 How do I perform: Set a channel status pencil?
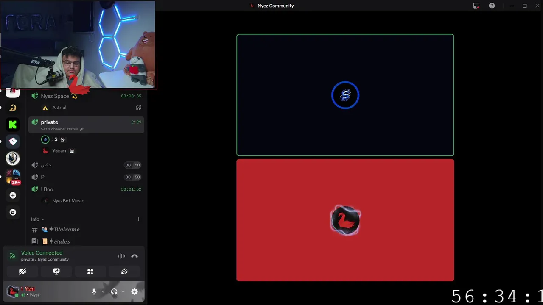pyautogui.click(x=81, y=129)
